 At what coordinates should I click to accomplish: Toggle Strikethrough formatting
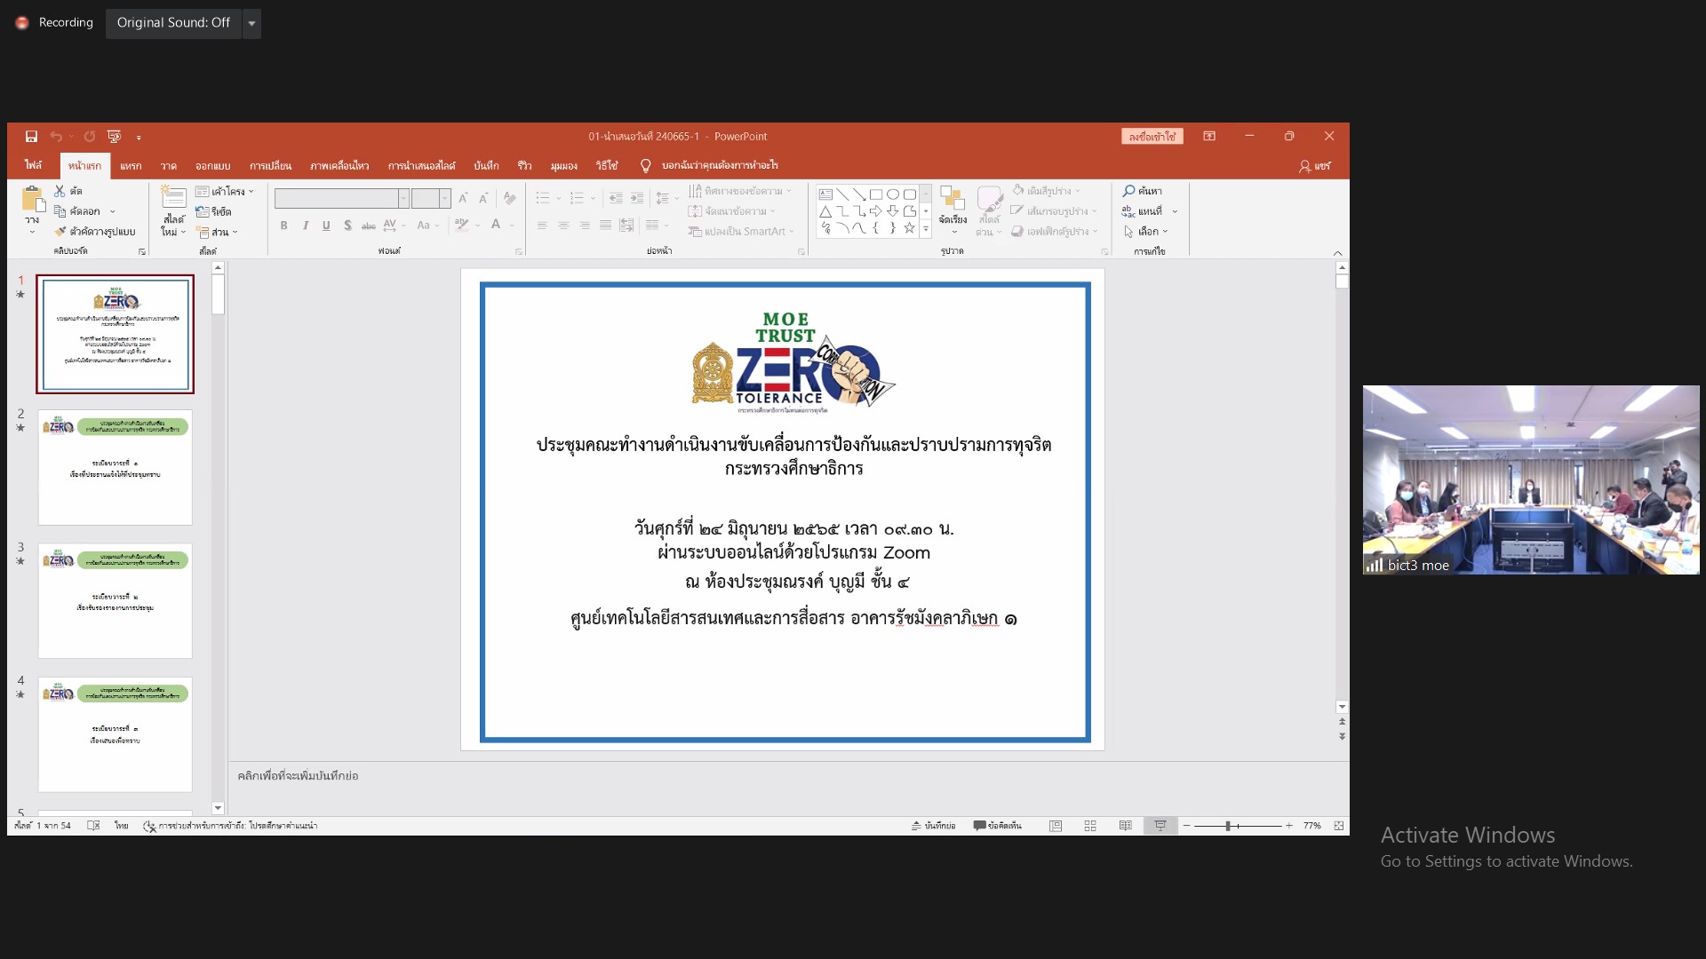[x=368, y=226]
